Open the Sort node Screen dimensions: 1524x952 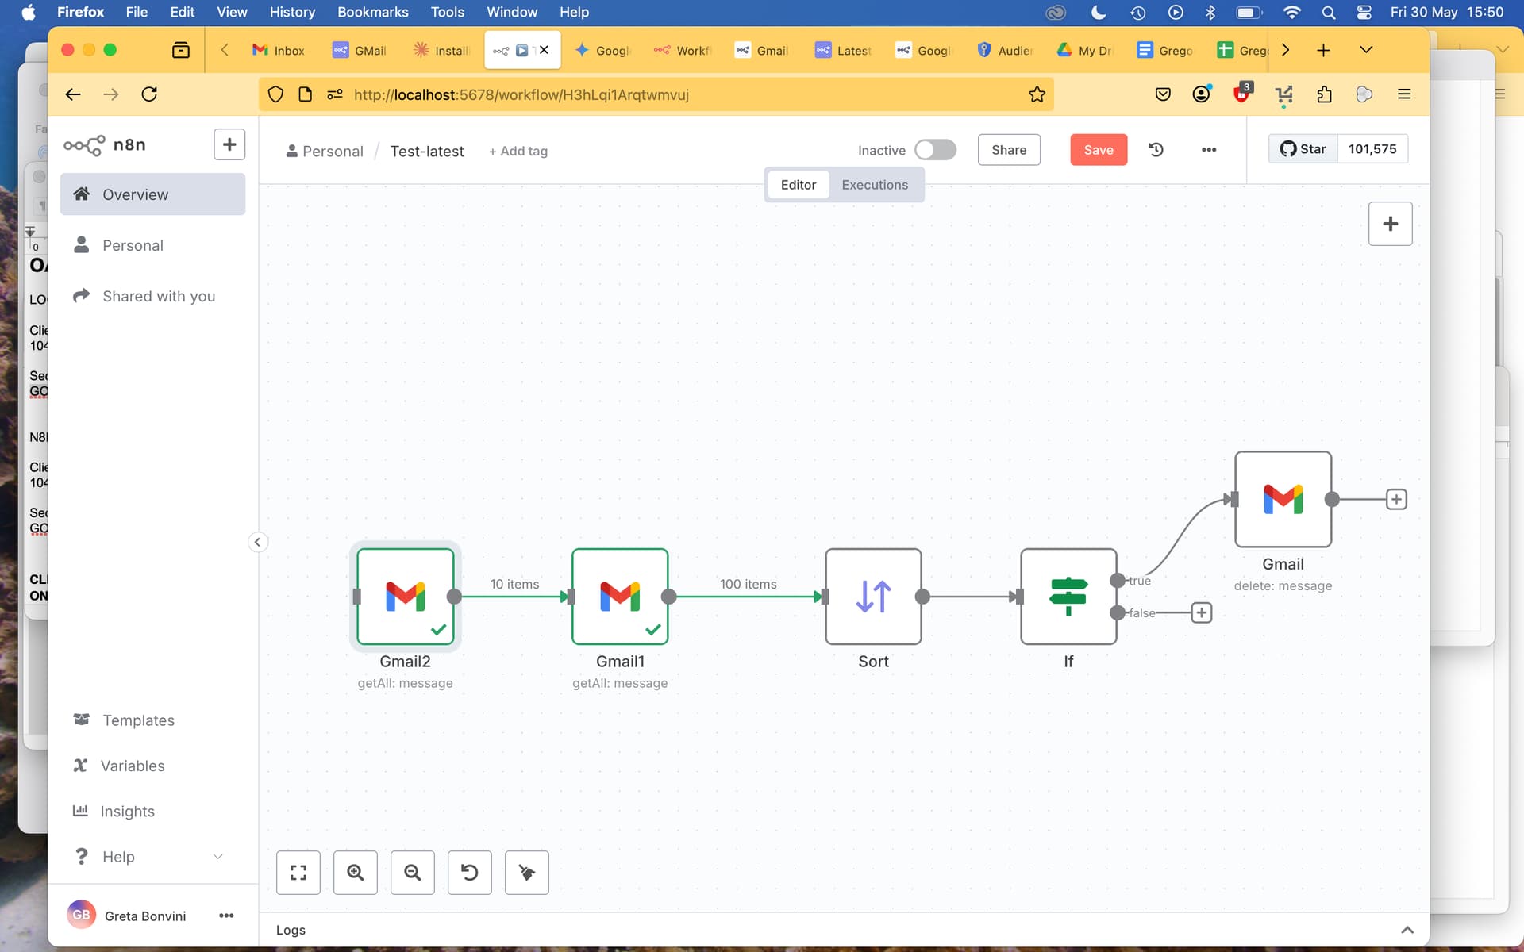pos(873,597)
